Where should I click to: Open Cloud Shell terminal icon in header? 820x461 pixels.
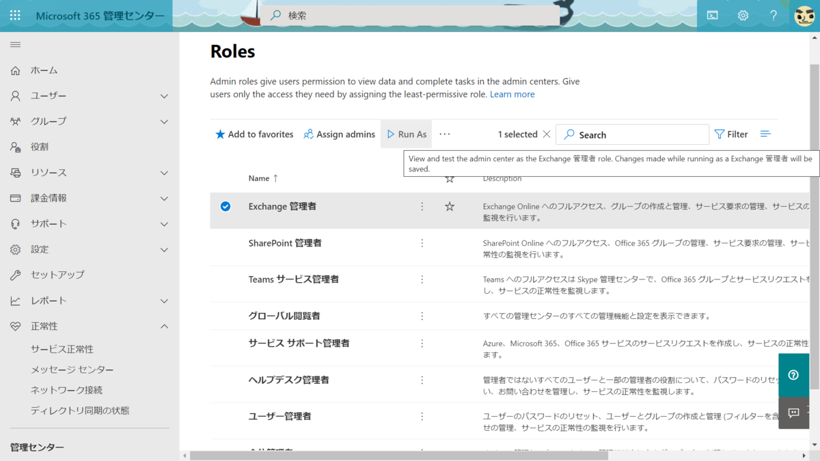(x=712, y=15)
